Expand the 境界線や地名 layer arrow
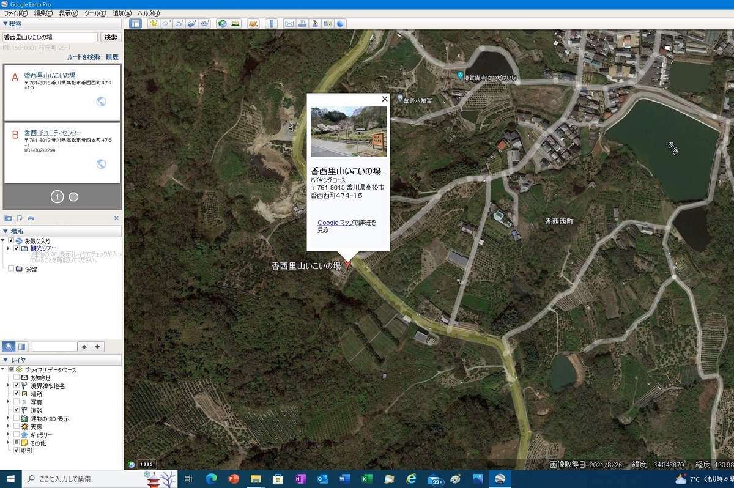Image resolution: width=734 pixels, height=488 pixels. pos(8,386)
